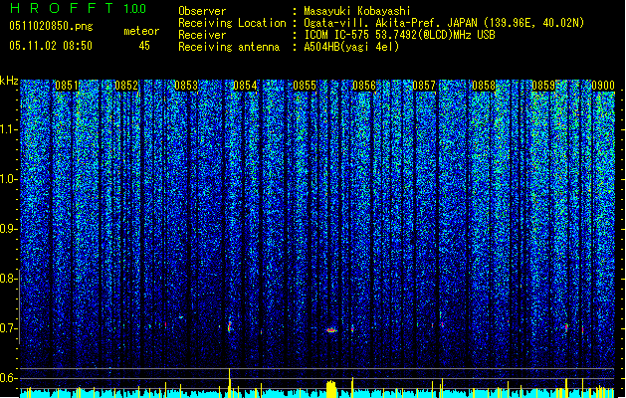626x398 pixels.
Task: Click the Receiving Location label
Action: (232, 23)
